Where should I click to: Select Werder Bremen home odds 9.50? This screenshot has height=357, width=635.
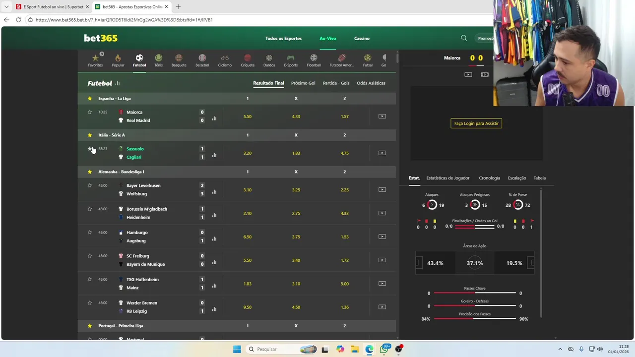pyautogui.click(x=248, y=307)
